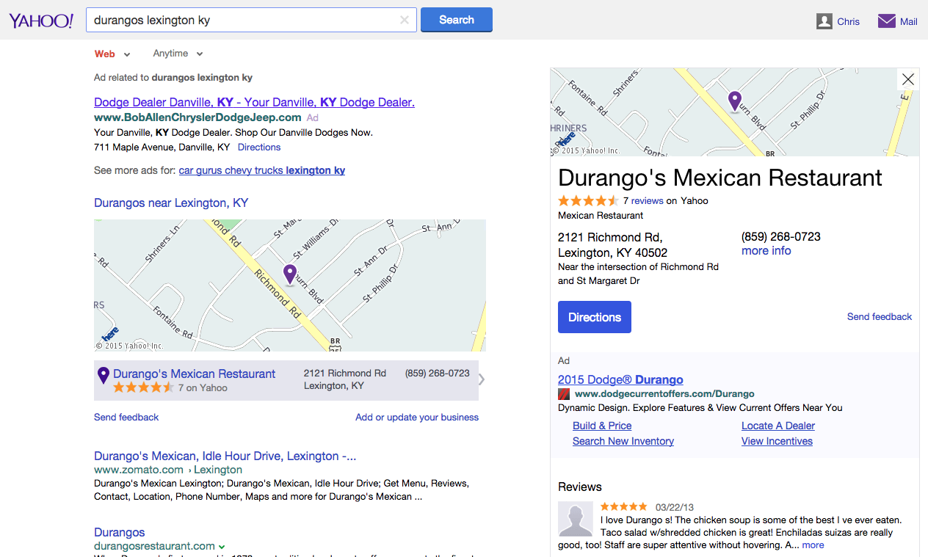Open the Durango's Mexican Restaurant listing link
This screenshot has height=557, width=928.
pyautogui.click(x=195, y=374)
